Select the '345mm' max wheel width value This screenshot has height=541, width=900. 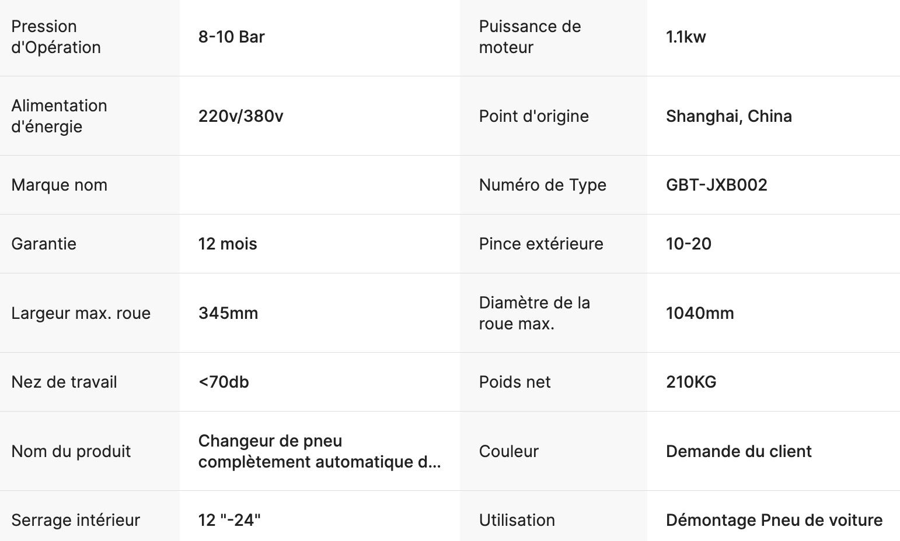click(228, 314)
